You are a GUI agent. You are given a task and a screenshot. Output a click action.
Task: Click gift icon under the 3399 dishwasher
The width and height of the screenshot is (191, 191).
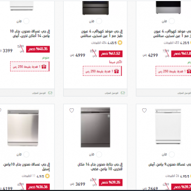point(44,66)
